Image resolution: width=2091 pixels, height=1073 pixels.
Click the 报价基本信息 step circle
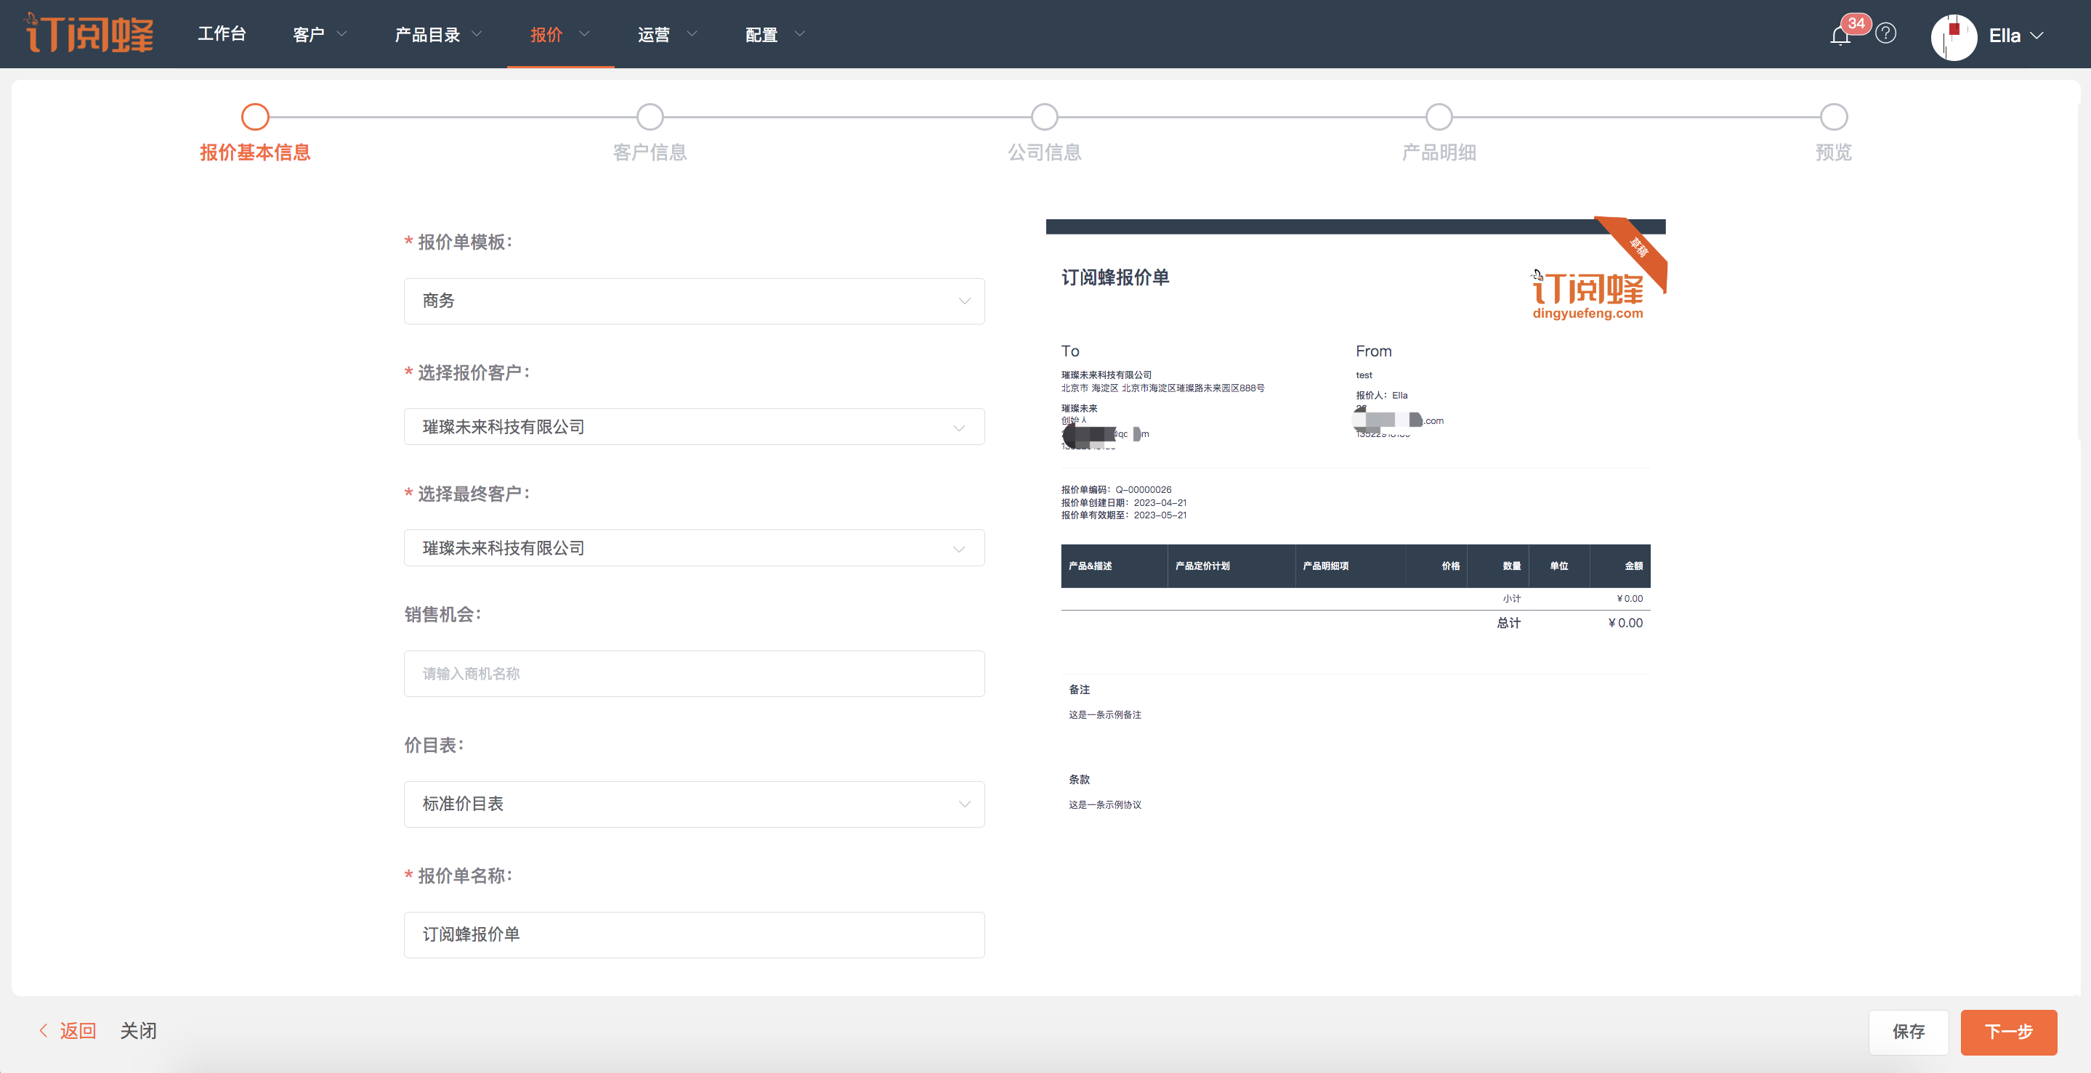click(255, 117)
